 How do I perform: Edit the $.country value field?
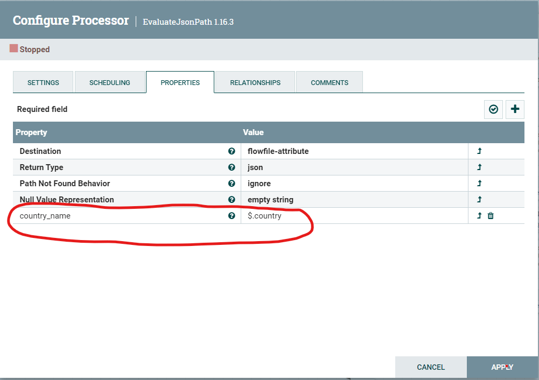tap(323, 215)
